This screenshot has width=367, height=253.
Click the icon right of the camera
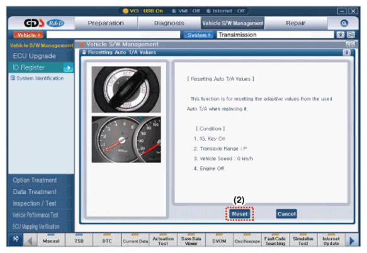351,35
